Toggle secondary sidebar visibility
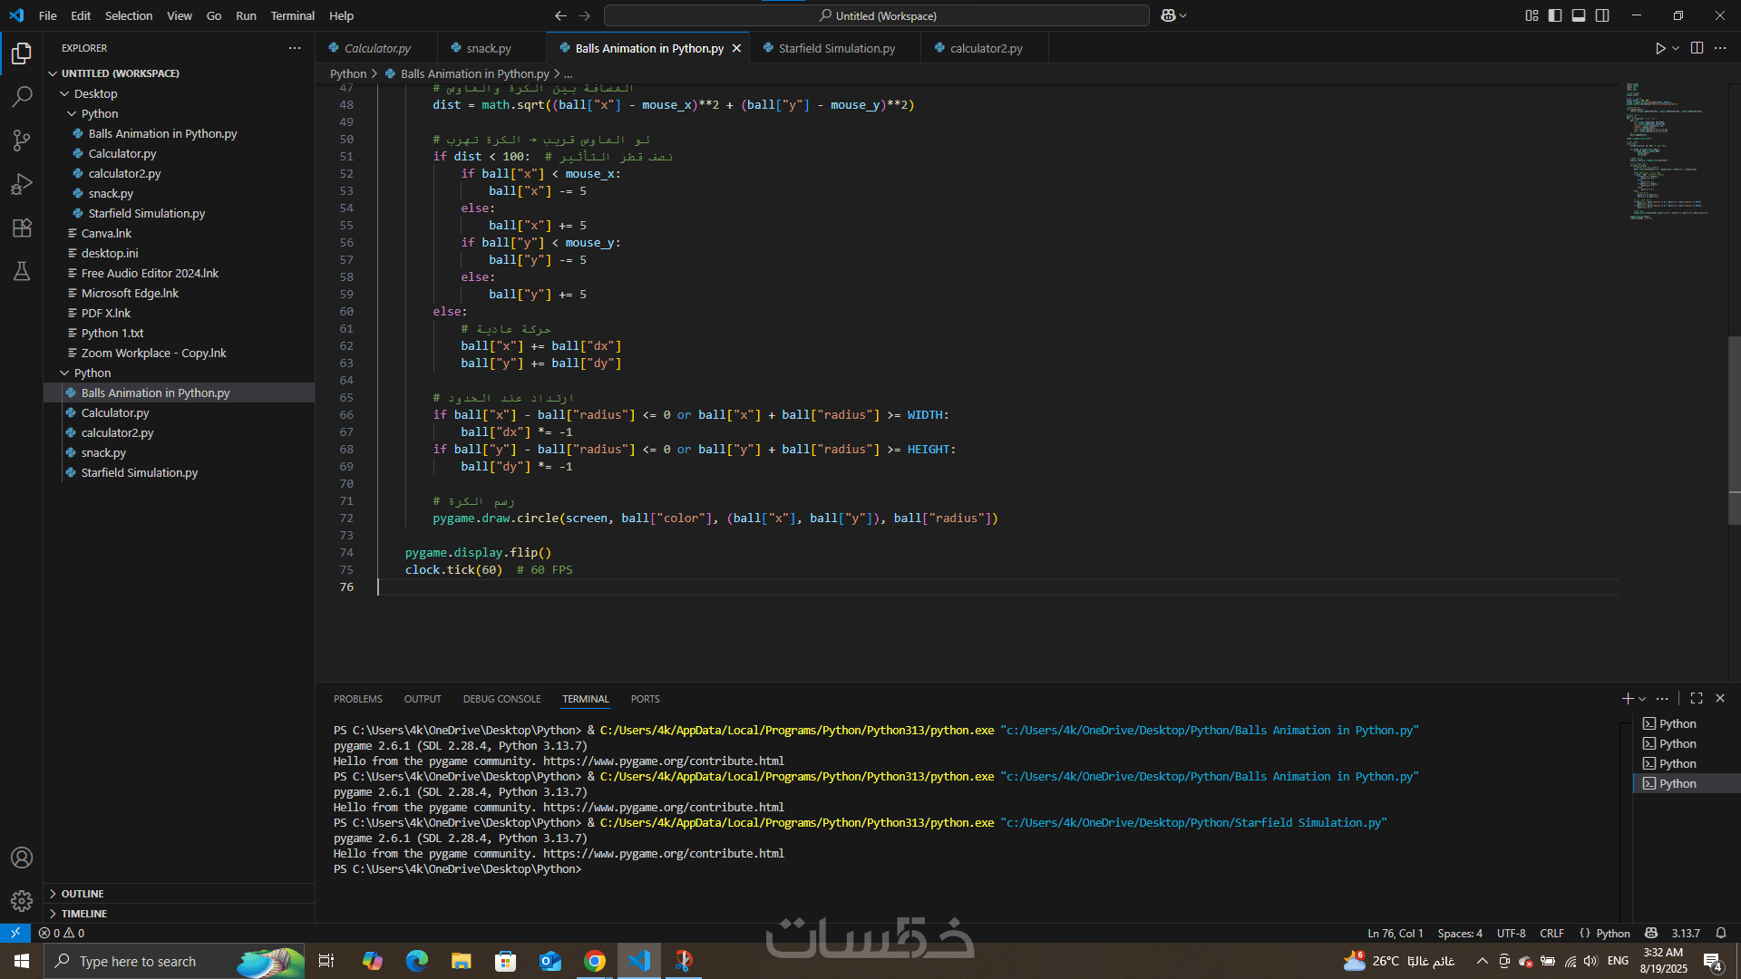The image size is (1741, 979). tap(1602, 15)
